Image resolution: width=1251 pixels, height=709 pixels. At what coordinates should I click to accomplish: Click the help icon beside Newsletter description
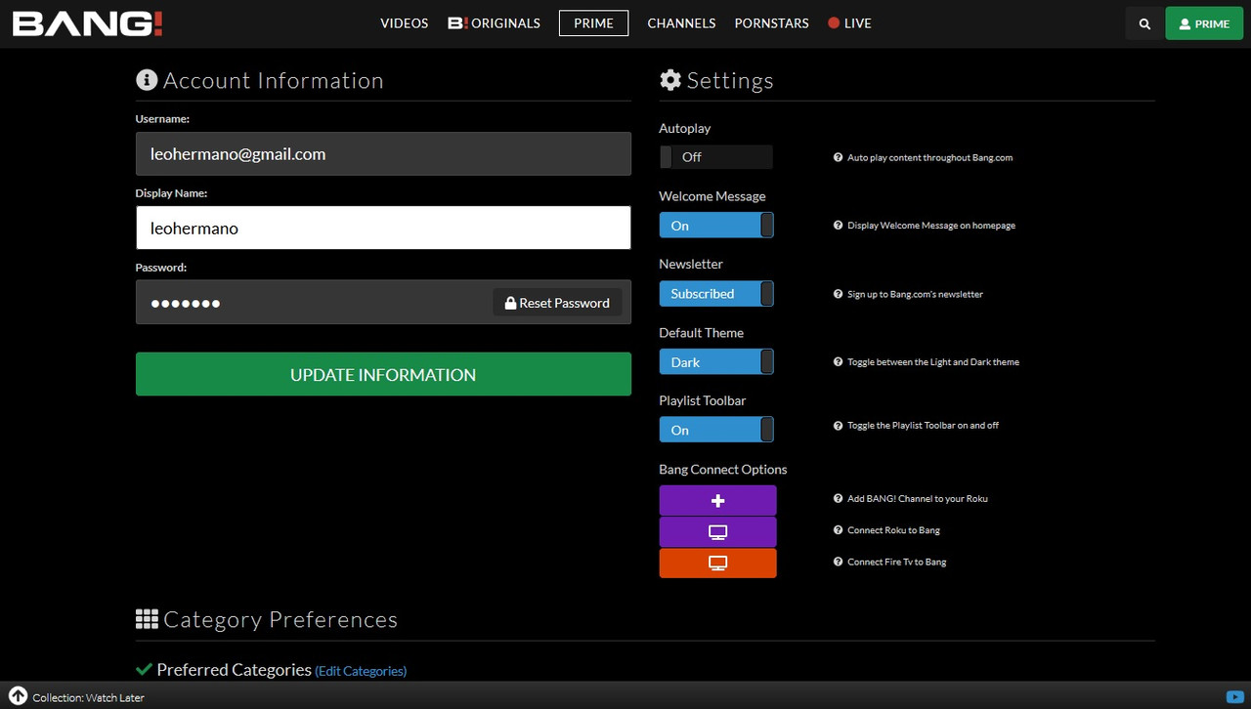tap(838, 294)
